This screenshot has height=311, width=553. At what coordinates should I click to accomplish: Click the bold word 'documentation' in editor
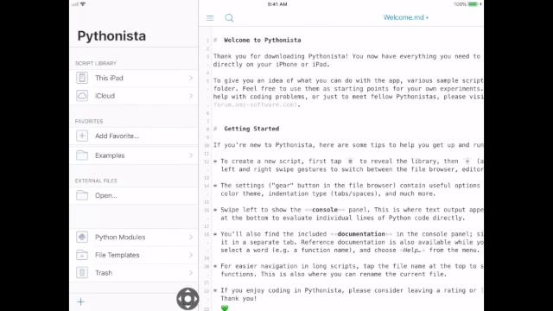[361, 234]
